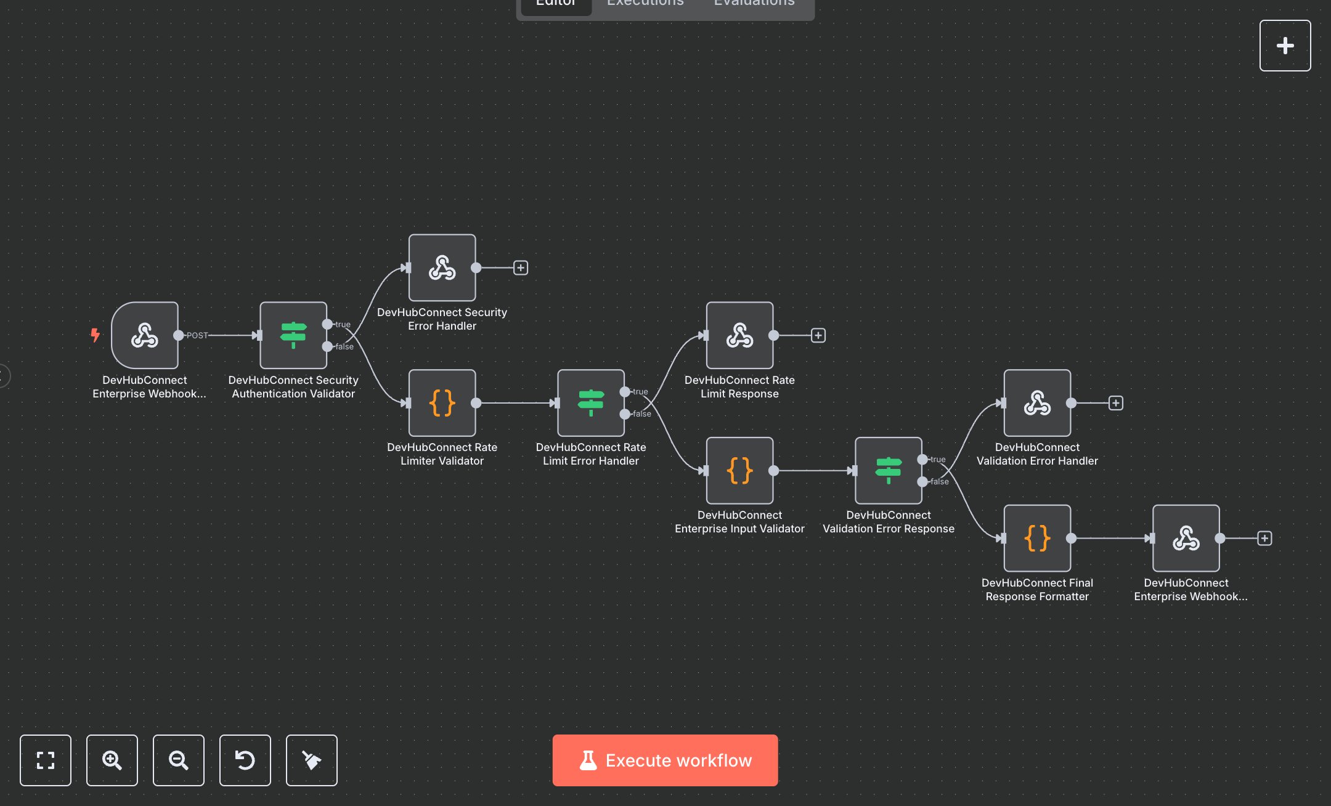Open the DevHubConnect Validation Error Handler node
Viewport: 1331px width, 806px height.
point(1037,403)
